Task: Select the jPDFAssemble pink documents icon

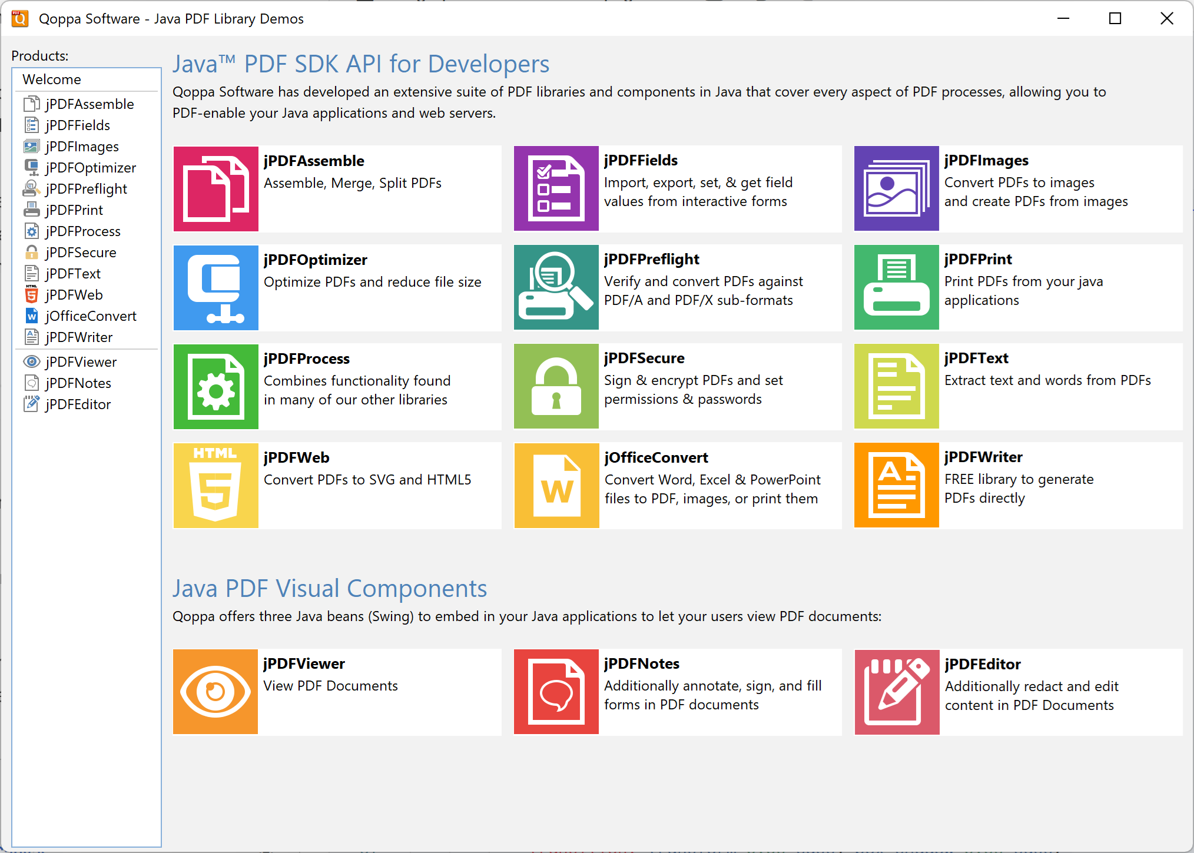Action: tap(215, 188)
